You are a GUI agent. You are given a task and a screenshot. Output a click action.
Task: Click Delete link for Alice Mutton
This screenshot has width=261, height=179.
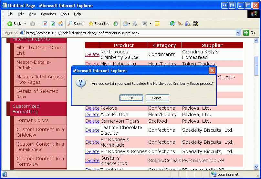[x=92, y=115]
